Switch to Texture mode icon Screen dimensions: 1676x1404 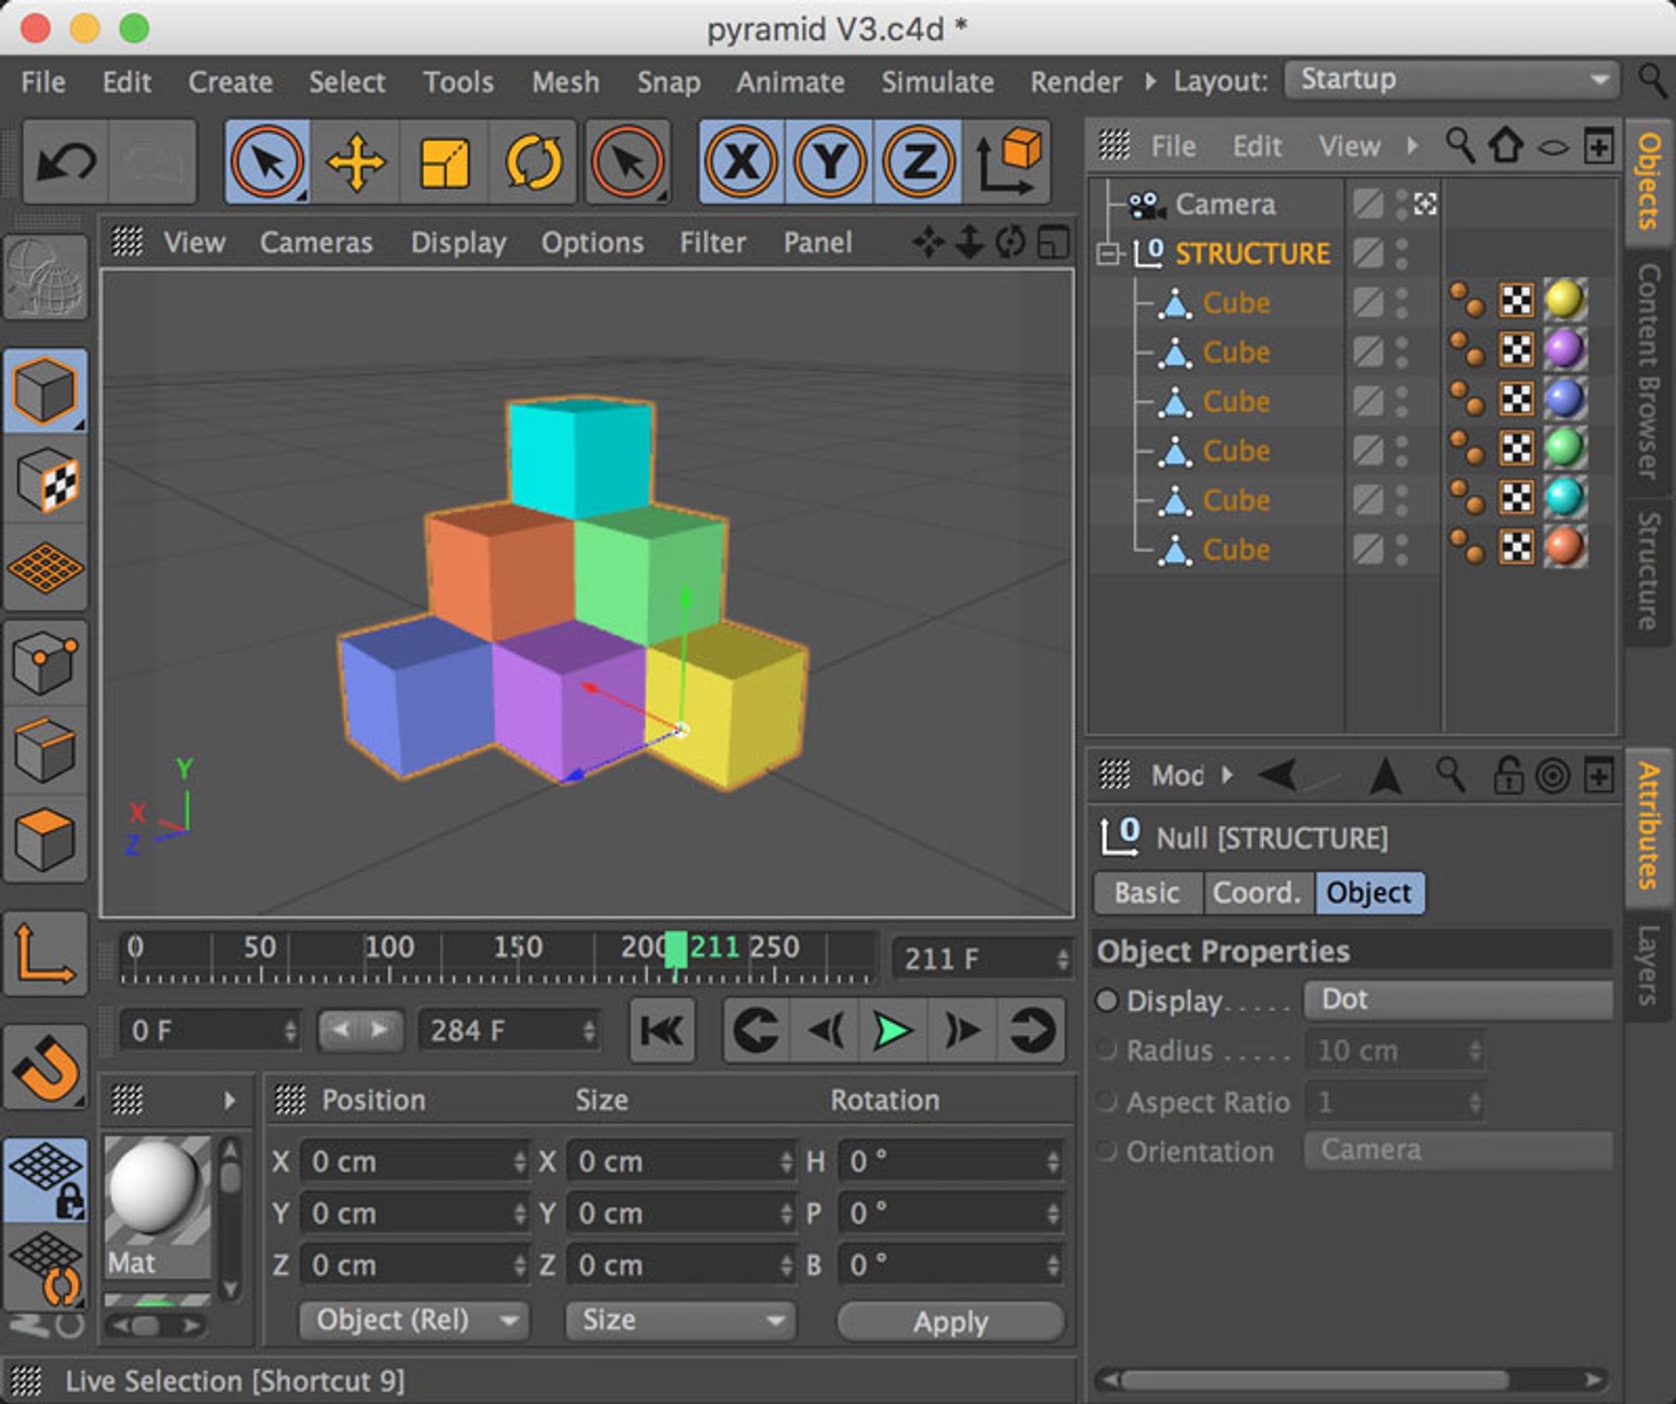click(x=46, y=481)
